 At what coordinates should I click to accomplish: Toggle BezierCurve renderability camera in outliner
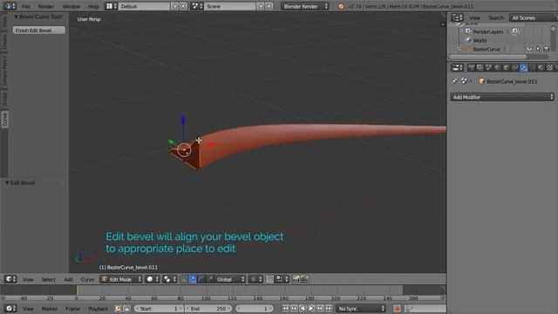click(547, 49)
